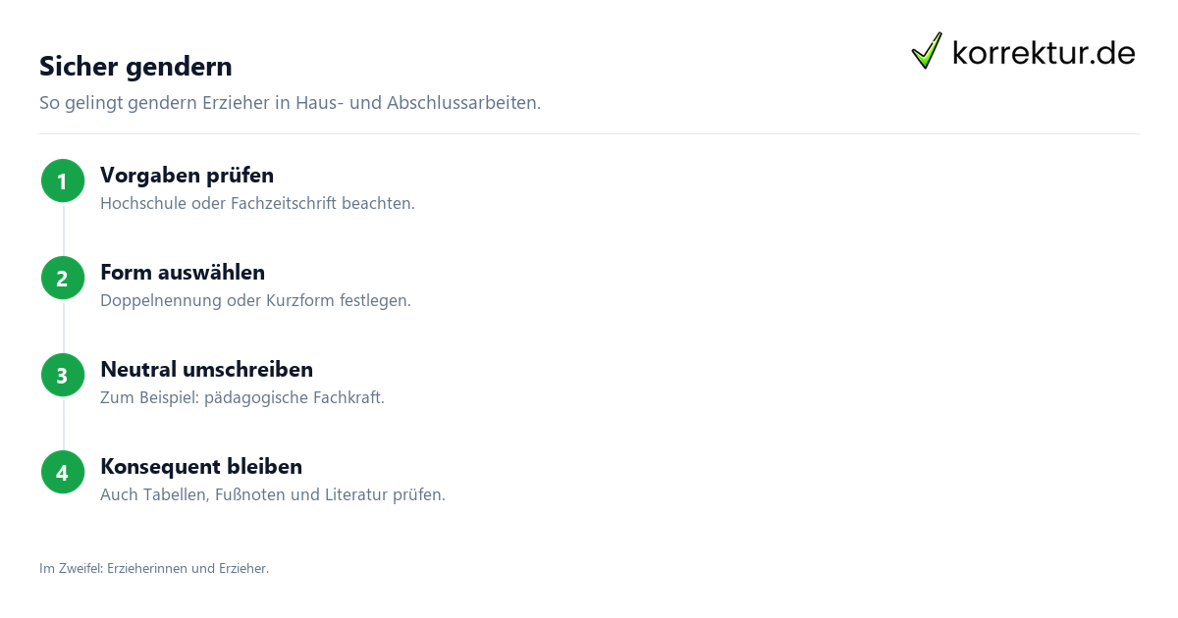Click the 'Sicher gendern' heading
Viewport: 1178px width, 618px height.
pyautogui.click(x=135, y=67)
